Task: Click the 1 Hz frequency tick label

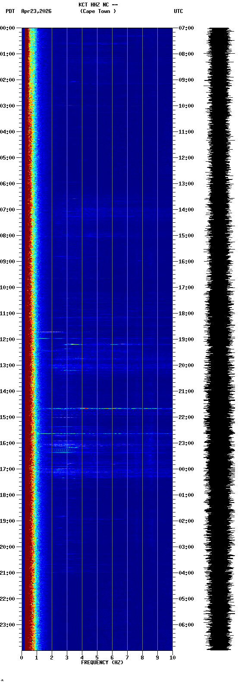Action: 37,658
